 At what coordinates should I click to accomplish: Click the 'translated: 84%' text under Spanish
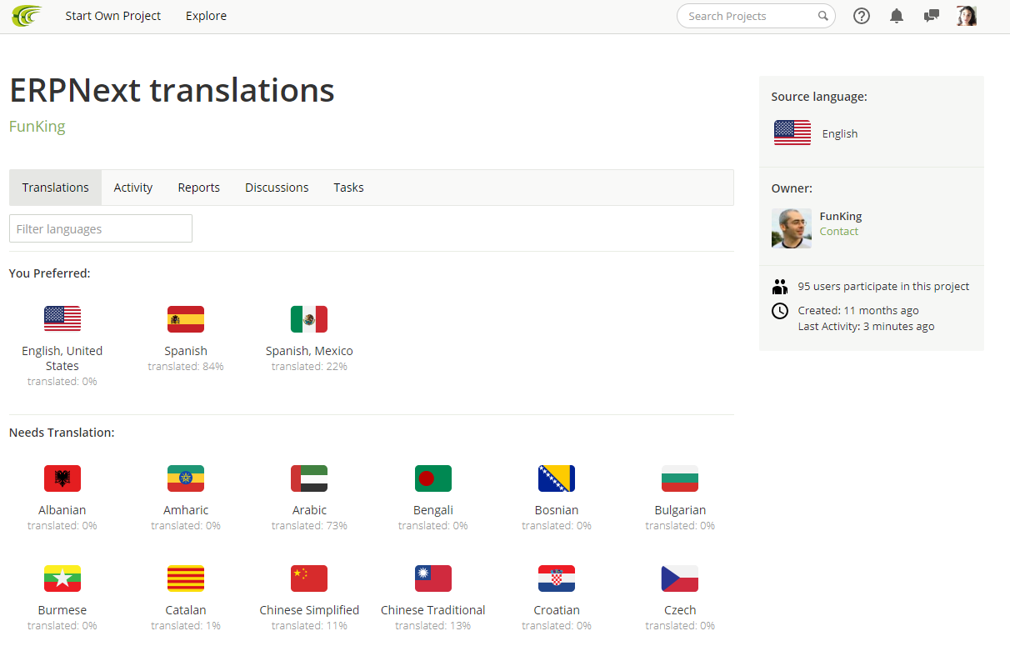[x=186, y=367]
